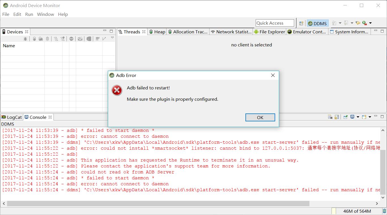Toggle the Pin Console icon

click(346, 117)
